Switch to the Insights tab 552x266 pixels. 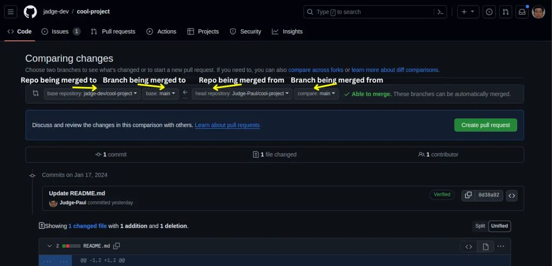click(x=287, y=32)
